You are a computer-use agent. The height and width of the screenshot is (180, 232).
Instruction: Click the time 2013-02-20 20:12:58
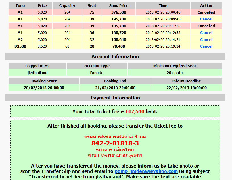[x=163, y=33]
